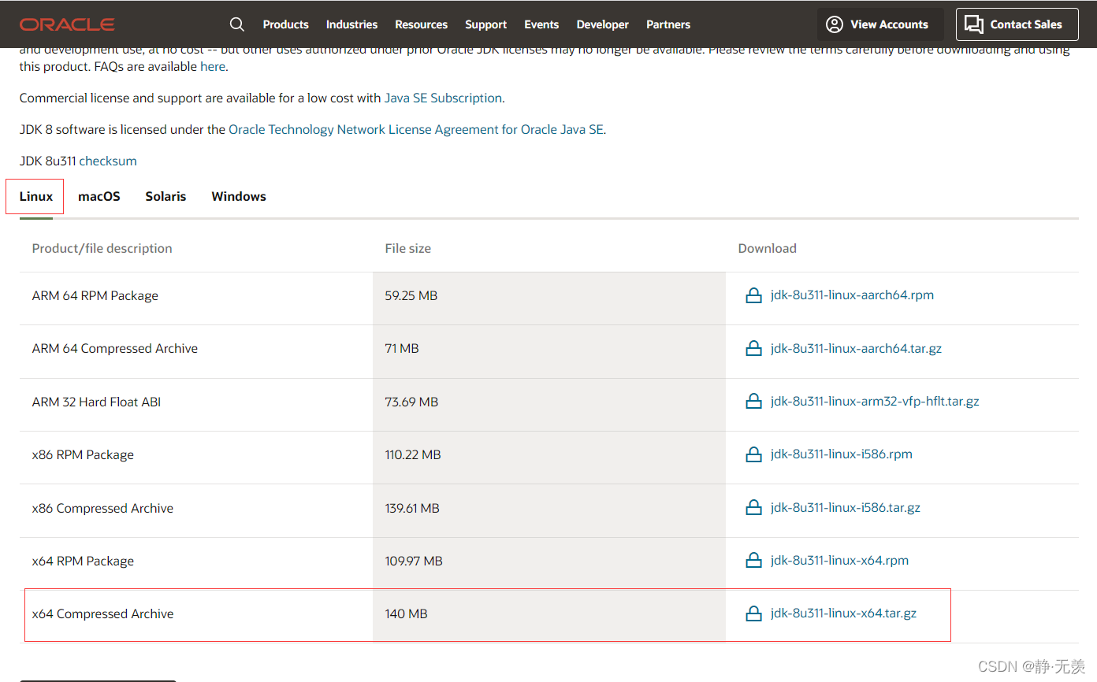
Task: Click lock icon beside jdk-8u311-linux-x64.rpm
Action: [753, 561]
